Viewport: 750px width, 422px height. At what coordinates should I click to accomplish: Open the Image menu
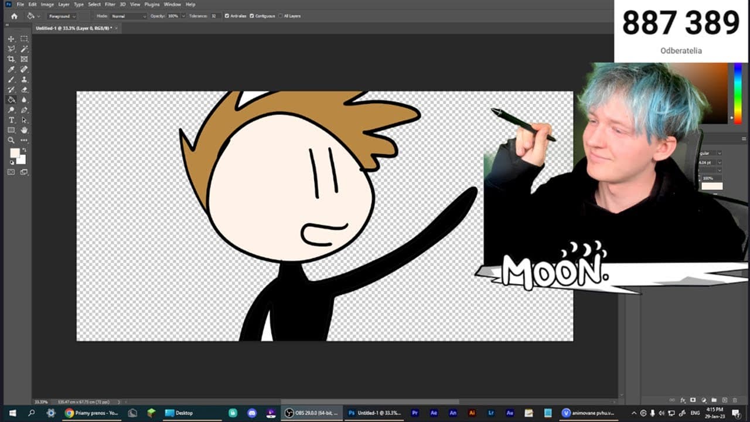pos(47,4)
